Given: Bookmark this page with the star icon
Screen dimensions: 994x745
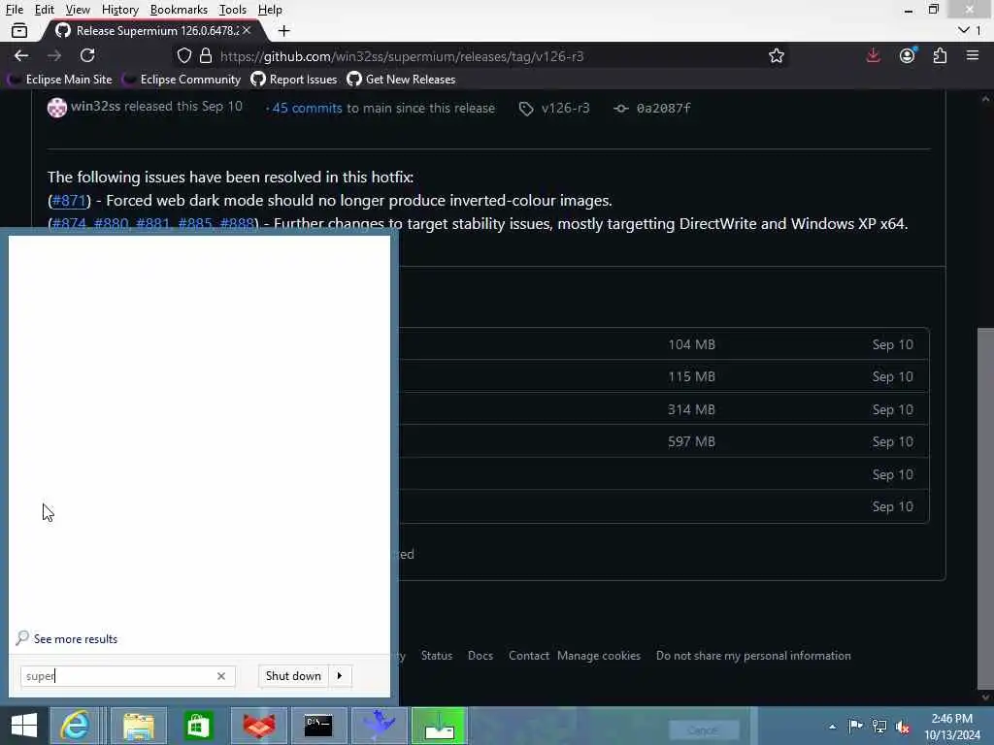Looking at the screenshot, I should tap(776, 55).
